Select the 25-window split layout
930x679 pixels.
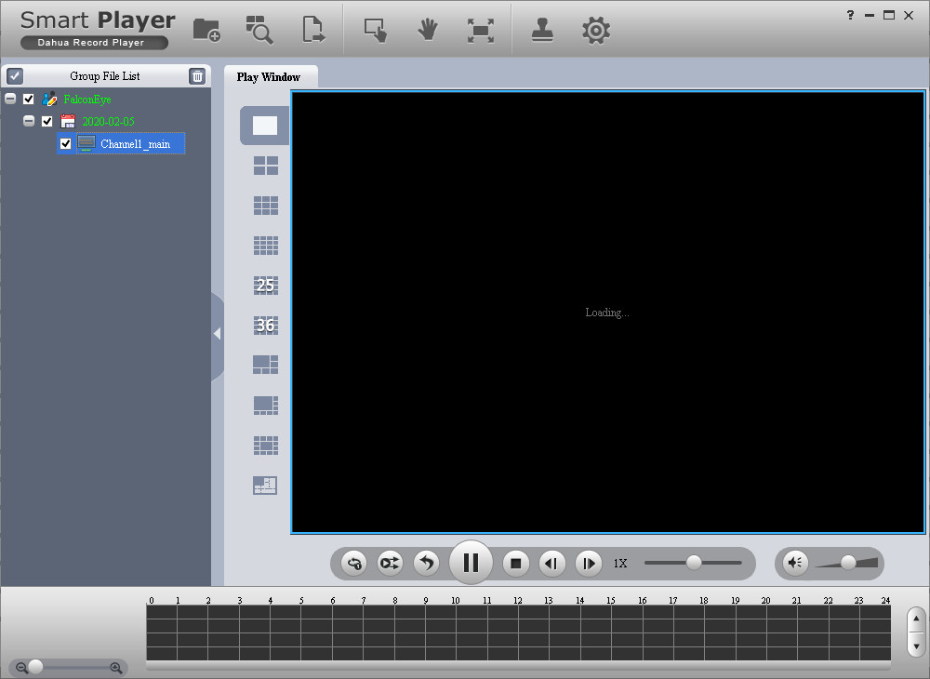pyautogui.click(x=265, y=286)
